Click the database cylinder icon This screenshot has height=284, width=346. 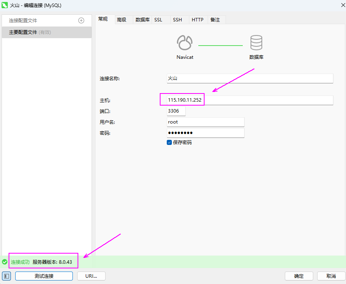[x=256, y=42]
